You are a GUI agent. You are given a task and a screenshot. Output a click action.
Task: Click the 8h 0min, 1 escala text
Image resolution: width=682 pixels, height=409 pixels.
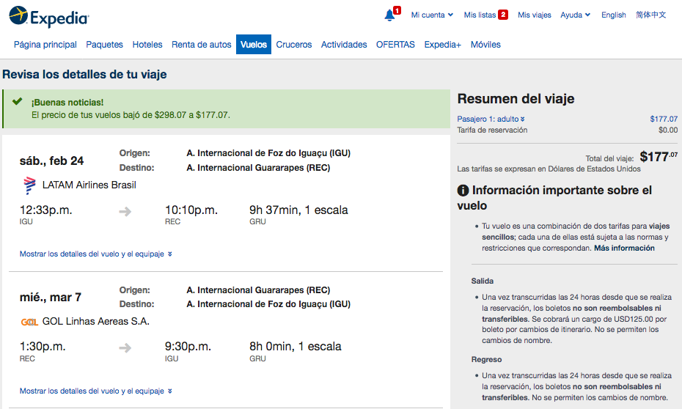point(296,347)
